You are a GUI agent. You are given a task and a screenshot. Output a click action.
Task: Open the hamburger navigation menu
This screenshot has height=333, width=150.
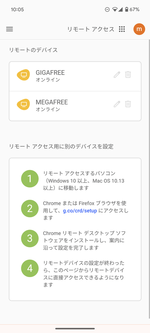click(10, 29)
